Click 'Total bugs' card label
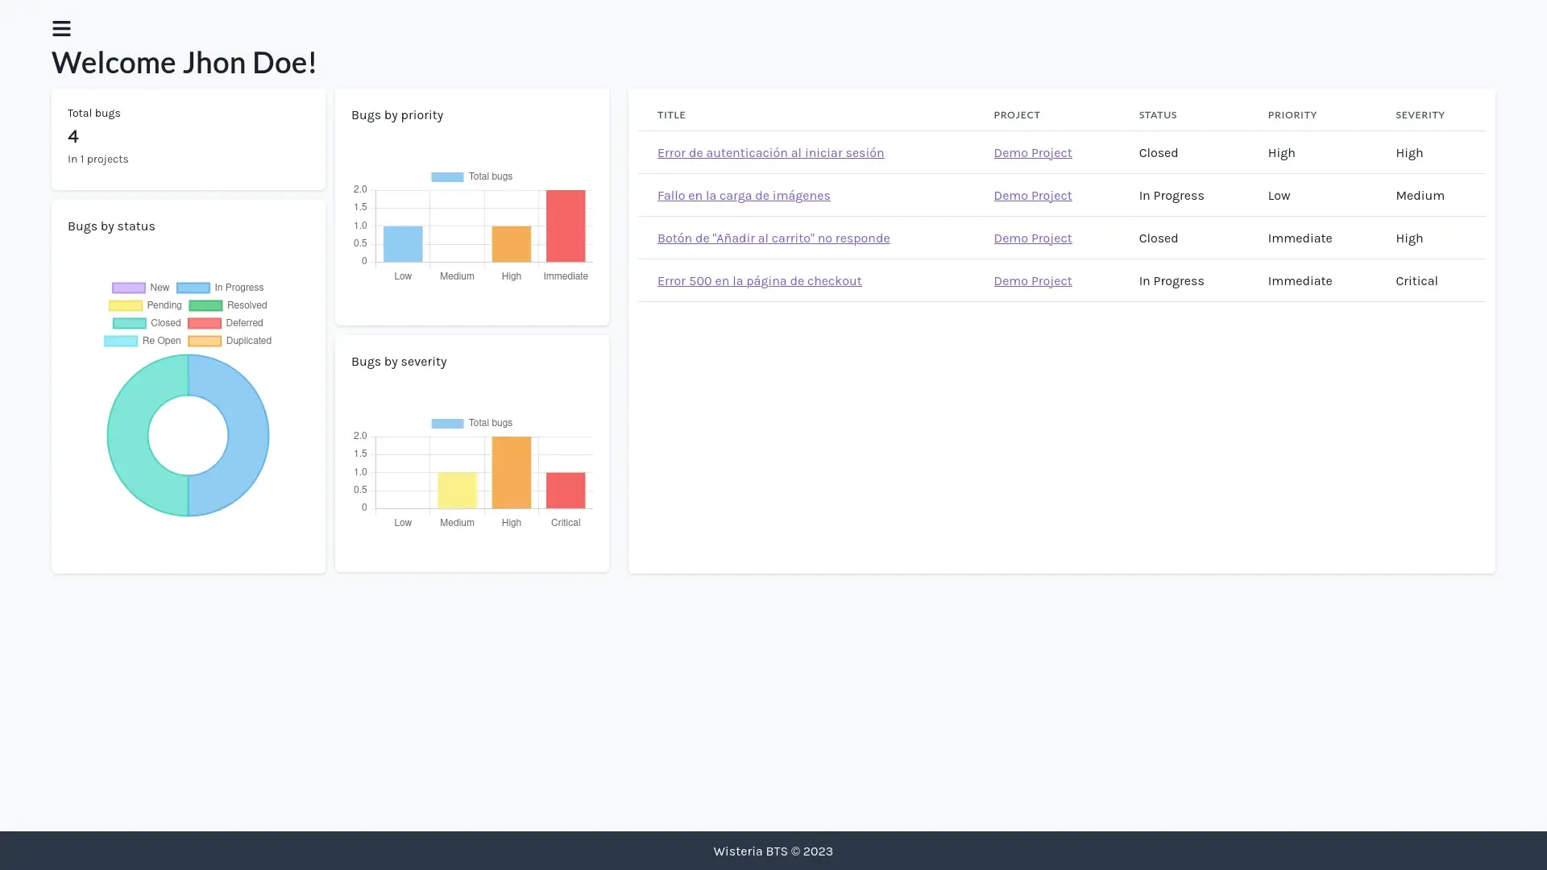This screenshot has height=870, width=1547. [x=94, y=114]
